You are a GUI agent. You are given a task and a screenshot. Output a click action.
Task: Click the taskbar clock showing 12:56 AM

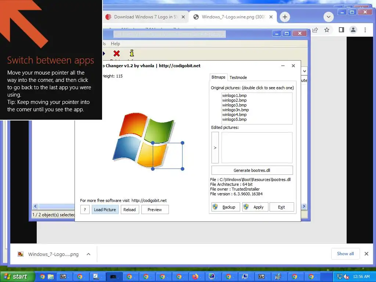pyautogui.click(x=361, y=276)
